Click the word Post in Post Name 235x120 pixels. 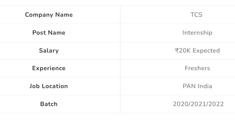pyautogui.click(x=39, y=33)
